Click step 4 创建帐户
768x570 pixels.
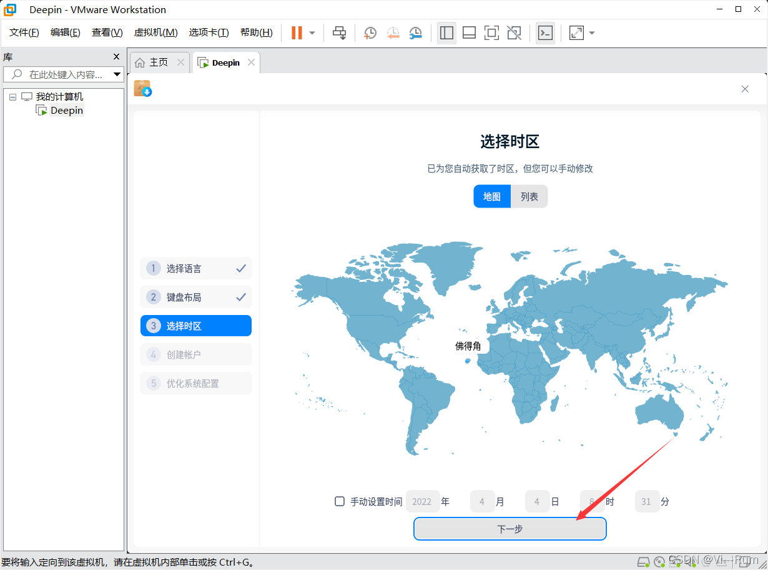pyautogui.click(x=196, y=354)
